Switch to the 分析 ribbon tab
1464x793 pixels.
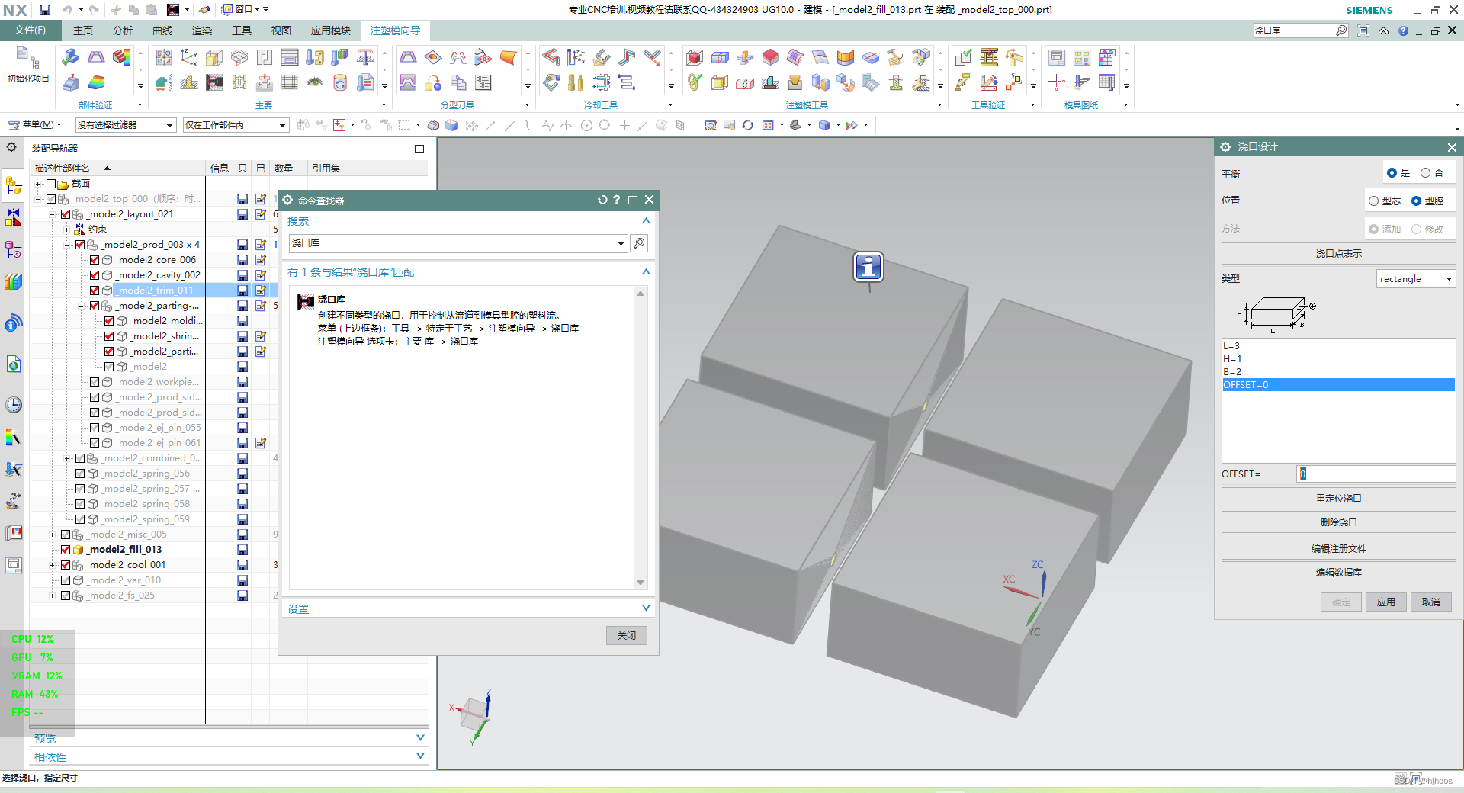(x=123, y=30)
